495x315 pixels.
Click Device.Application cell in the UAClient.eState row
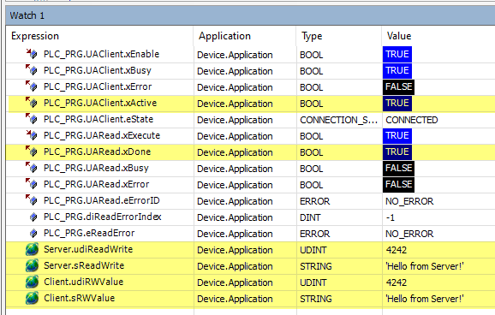[235, 120]
